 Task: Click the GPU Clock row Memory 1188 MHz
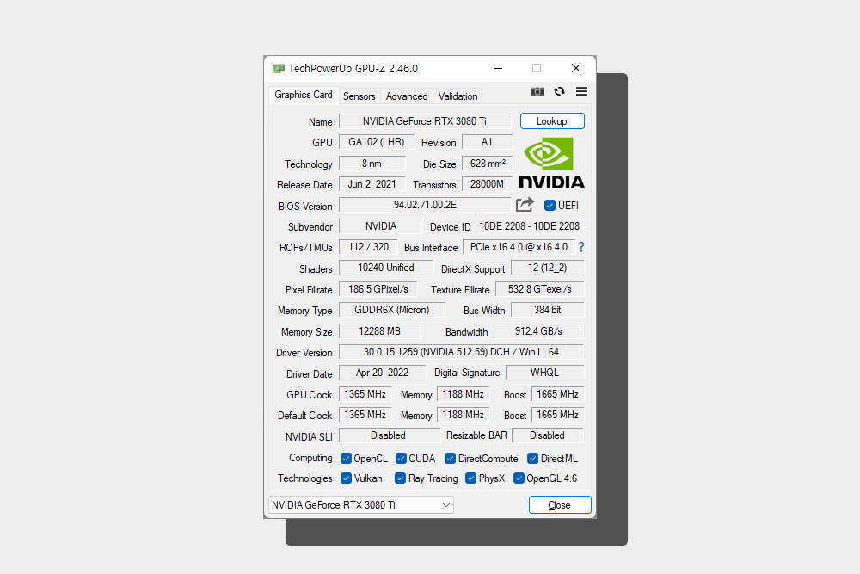[x=463, y=394]
